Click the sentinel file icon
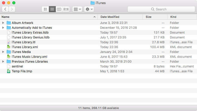197x111 pixels. 8,66
